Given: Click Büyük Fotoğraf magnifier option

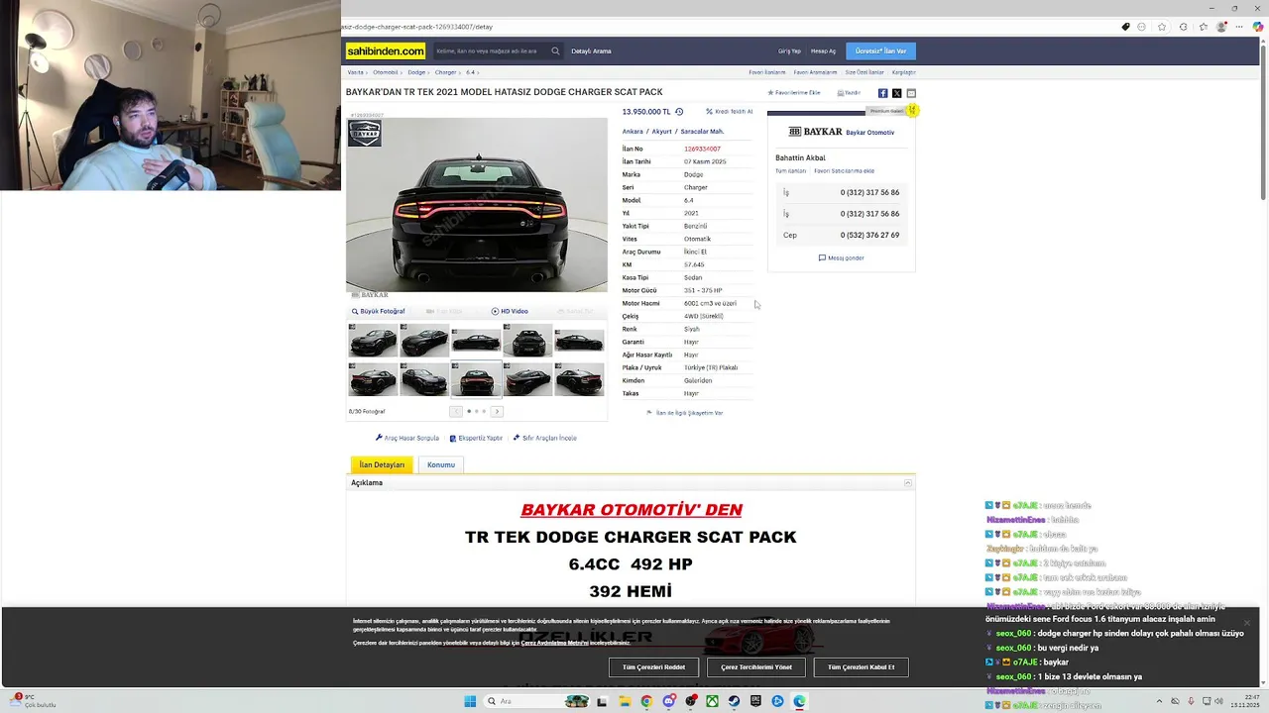Looking at the screenshot, I should tap(378, 311).
